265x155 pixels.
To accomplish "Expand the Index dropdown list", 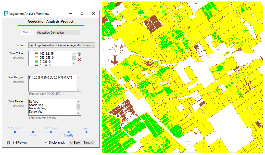I will [62, 45].
